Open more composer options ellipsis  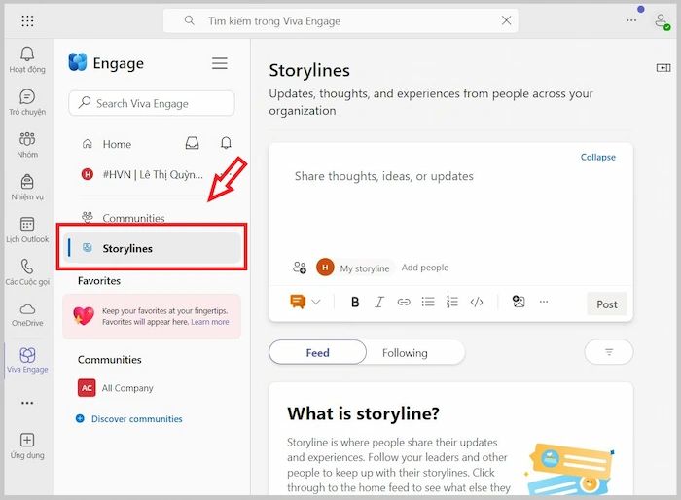[x=543, y=301]
